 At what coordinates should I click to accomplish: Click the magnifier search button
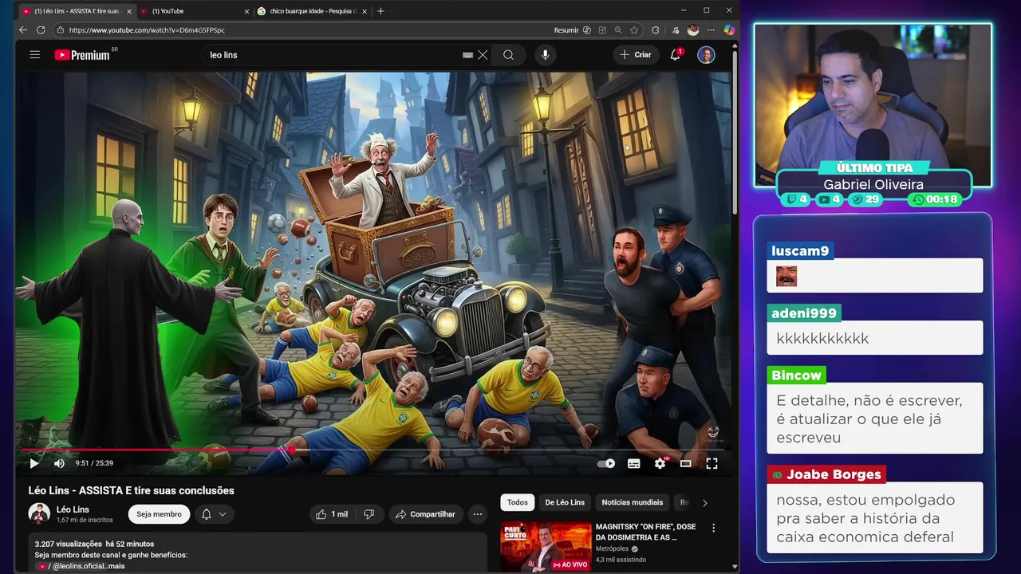click(508, 55)
